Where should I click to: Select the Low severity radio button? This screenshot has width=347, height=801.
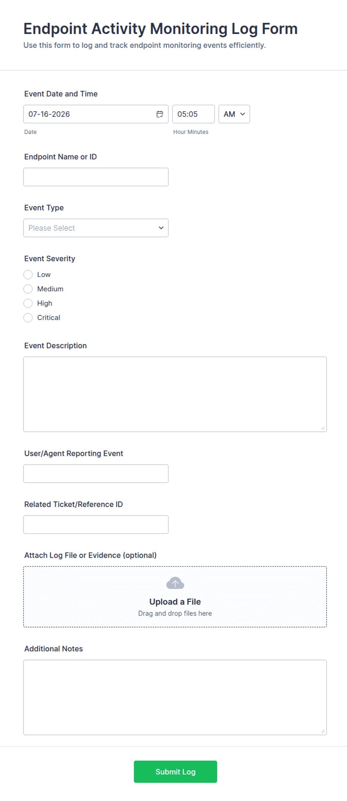(28, 275)
